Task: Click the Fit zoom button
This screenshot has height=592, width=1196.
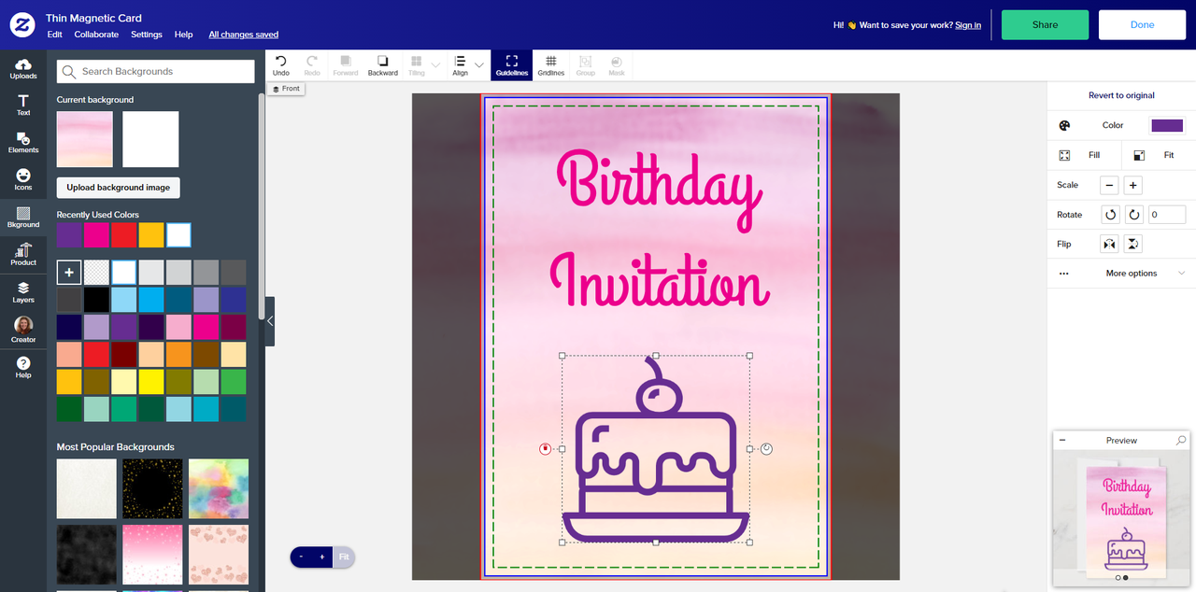Action: click(344, 557)
